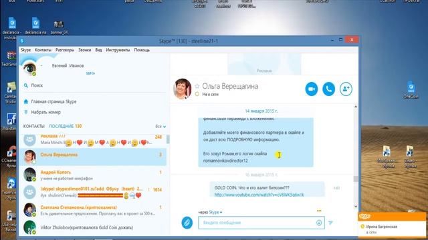This screenshot has height=240, width=428.
Task: Start a video call with Ольга Верещагина
Action: [x=312, y=89]
